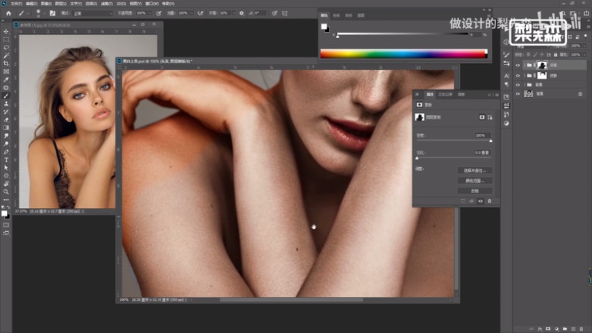Click the Home icon in options bar
592x333 pixels.
[8, 13]
